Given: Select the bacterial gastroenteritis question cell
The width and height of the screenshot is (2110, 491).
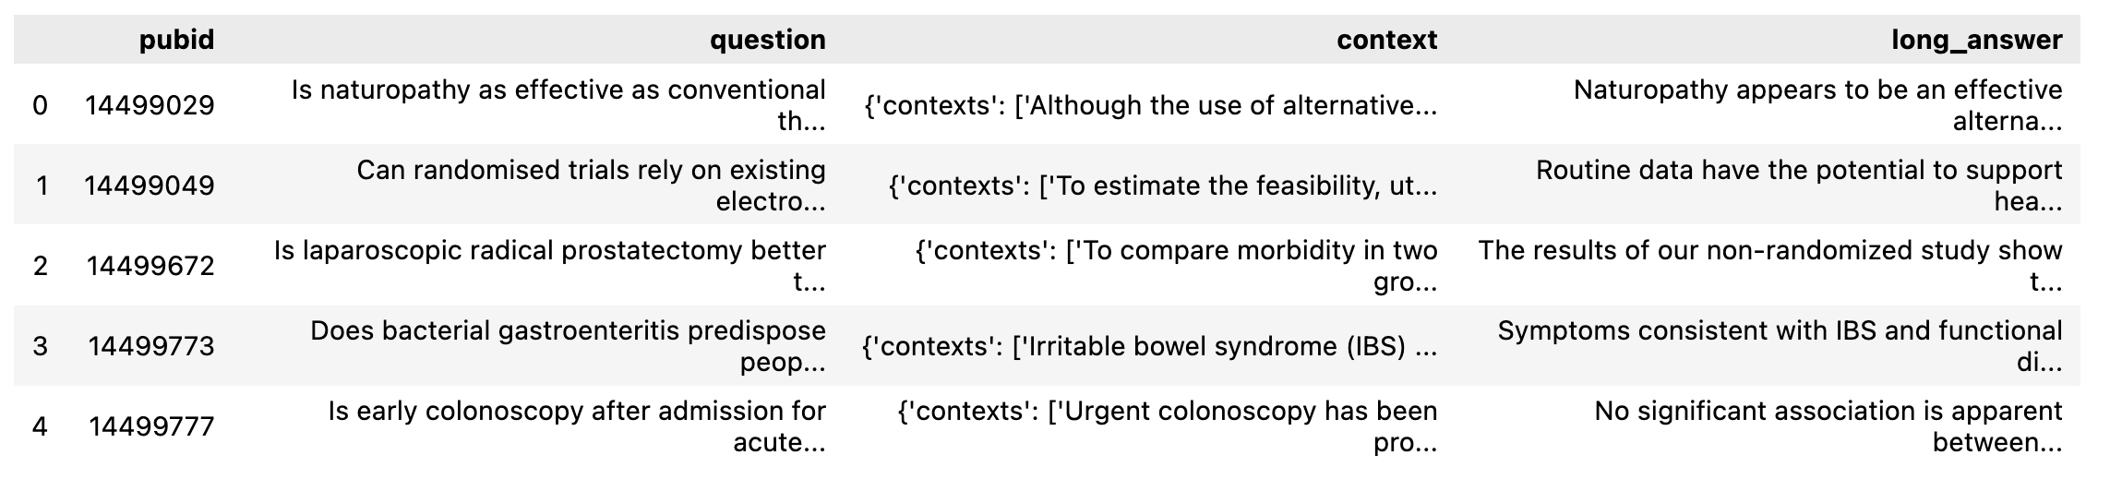Looking at the screenshot, I should tap(568, 346).
